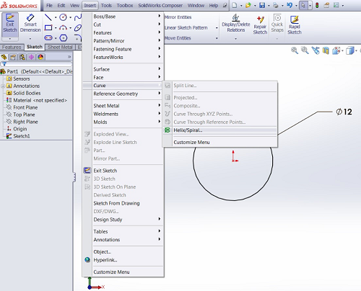Open the Boss/Base submenu
This screenshot has width=361, height=291.
point(123,17)
